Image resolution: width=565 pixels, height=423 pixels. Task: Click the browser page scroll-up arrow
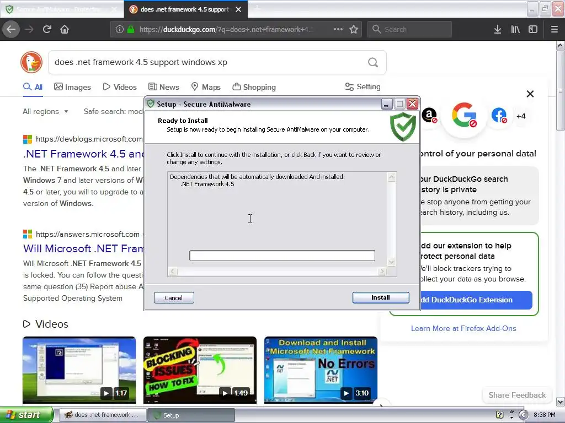tap(560, 45)
